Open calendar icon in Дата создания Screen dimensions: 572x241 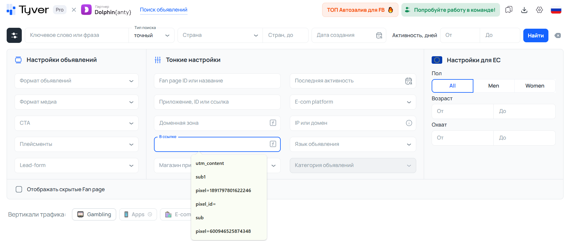point(379,35)
